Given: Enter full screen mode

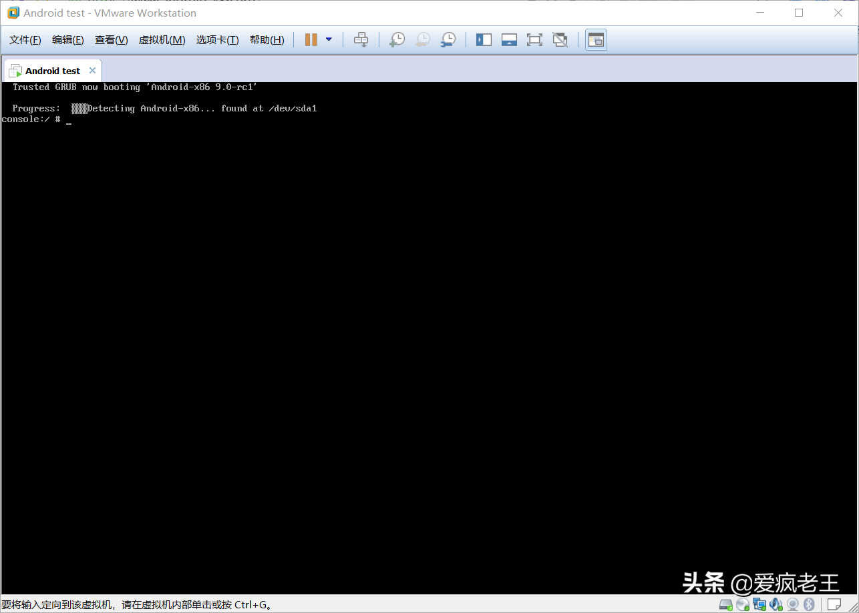Looking at the screenshot, I should [x=534, y=40].
